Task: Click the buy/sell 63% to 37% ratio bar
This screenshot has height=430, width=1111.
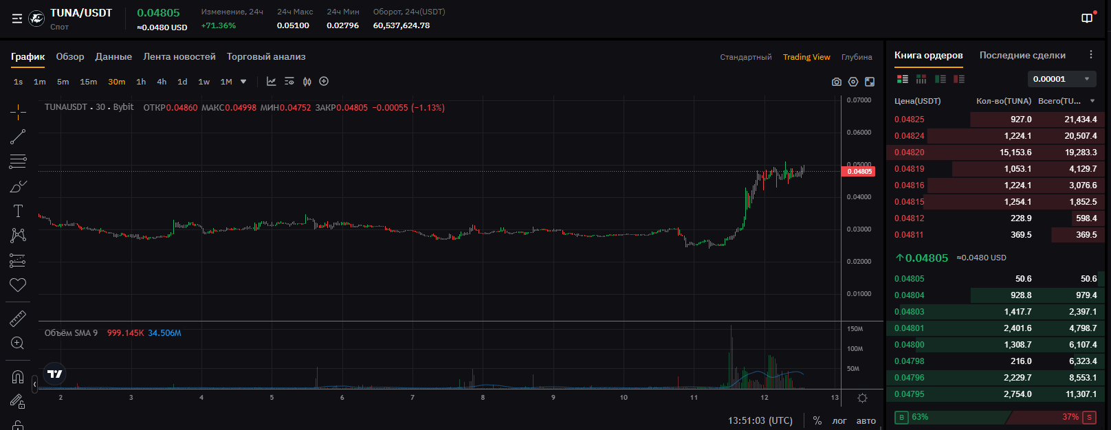Action: [x=995, y=417]
